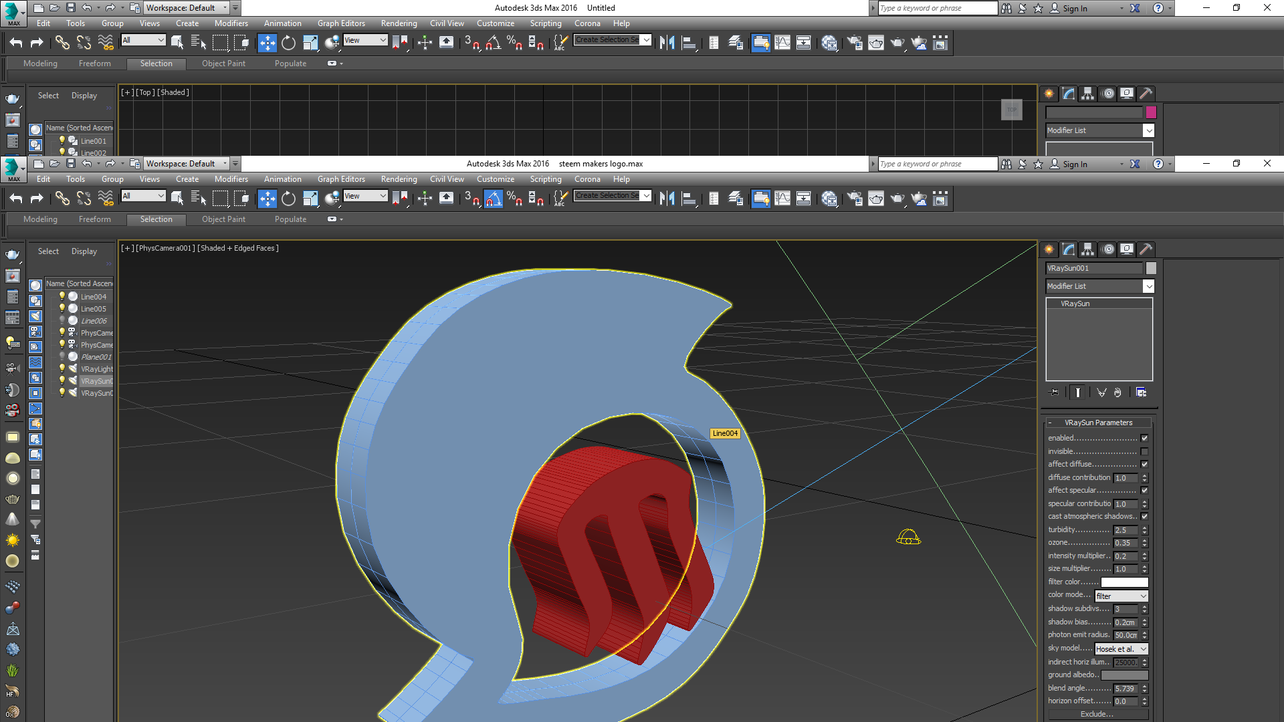Switch to Object Paint ribbon tab in front window
1284x722 pixels.
pos(223,219)
